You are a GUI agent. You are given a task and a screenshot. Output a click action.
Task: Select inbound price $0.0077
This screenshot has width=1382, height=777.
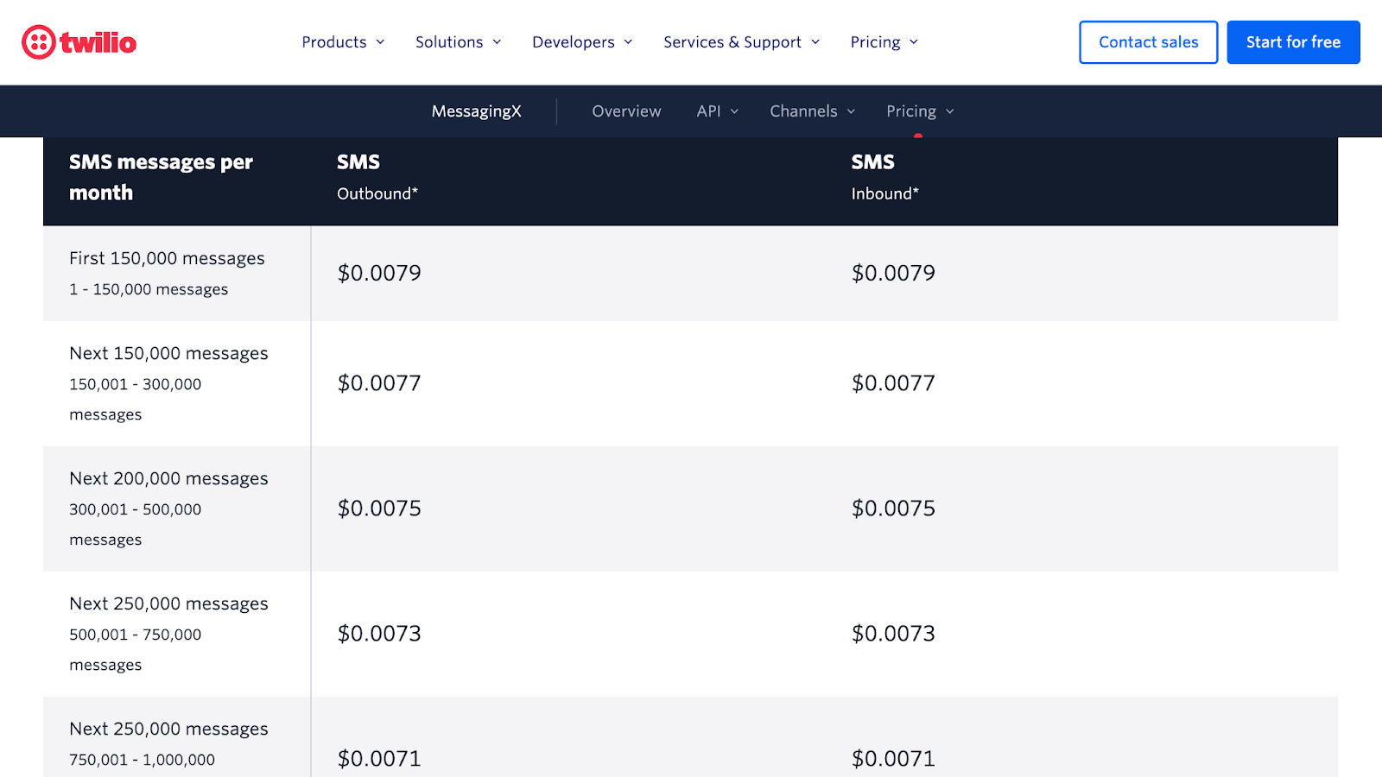[x=893, y=383]
